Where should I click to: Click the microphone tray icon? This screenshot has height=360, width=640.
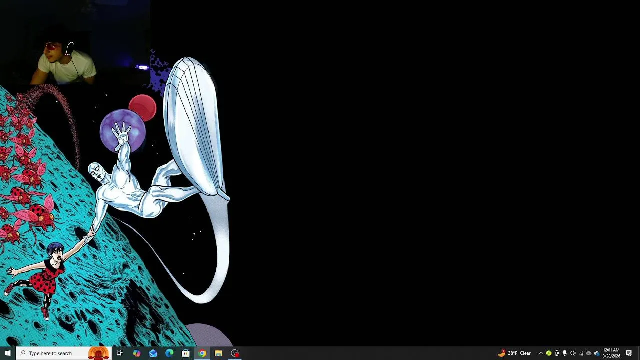pyautogui.click(x=565, y=353)
